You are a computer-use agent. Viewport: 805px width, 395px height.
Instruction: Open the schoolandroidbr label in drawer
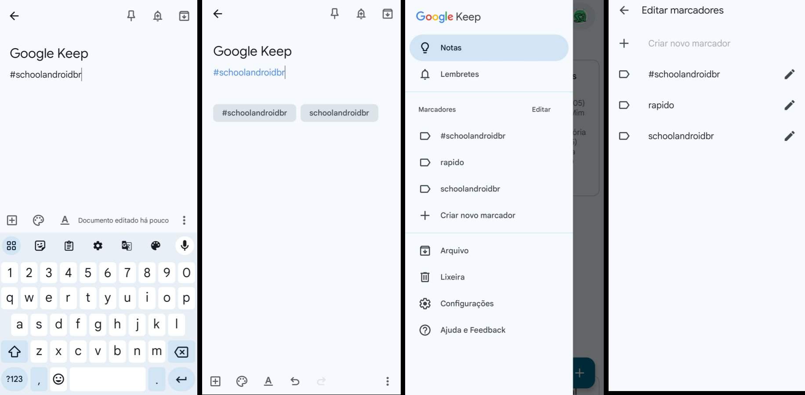pyautogui.click(x=489, y=189)
